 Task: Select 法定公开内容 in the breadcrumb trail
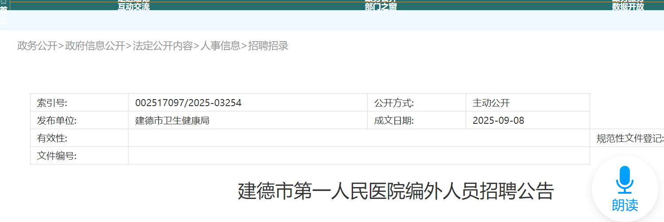[x=163, y=46]
